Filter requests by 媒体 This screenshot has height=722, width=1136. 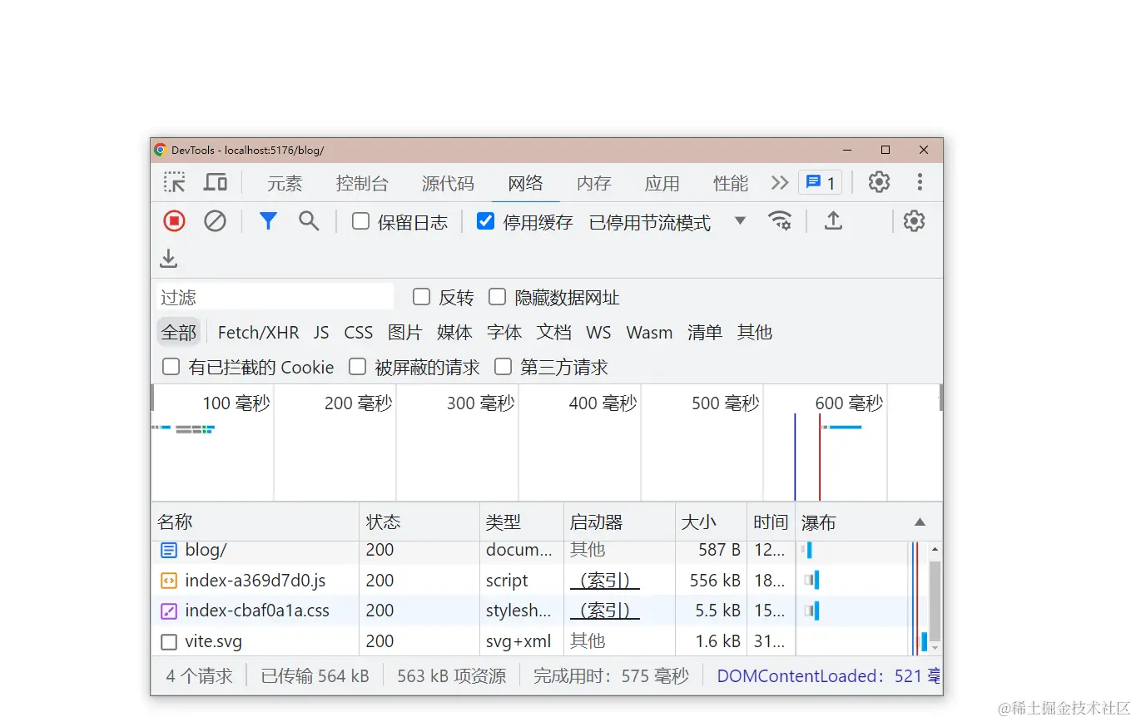[x=454, y=332]
